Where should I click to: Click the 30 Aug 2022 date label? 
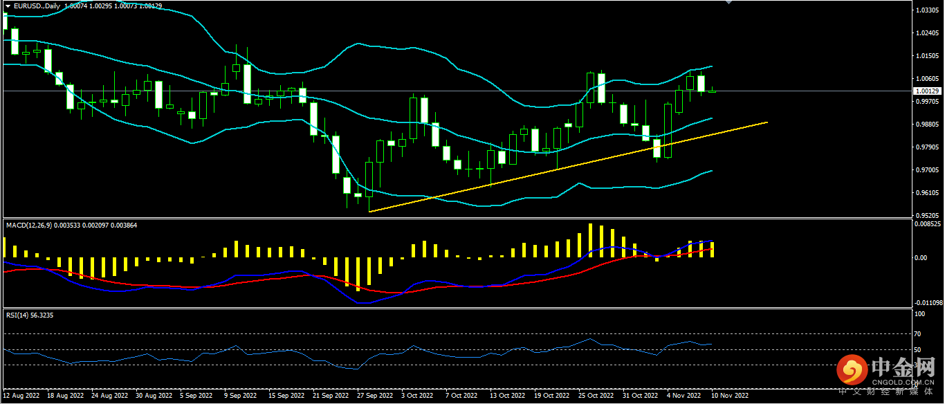tap(154, 396)
